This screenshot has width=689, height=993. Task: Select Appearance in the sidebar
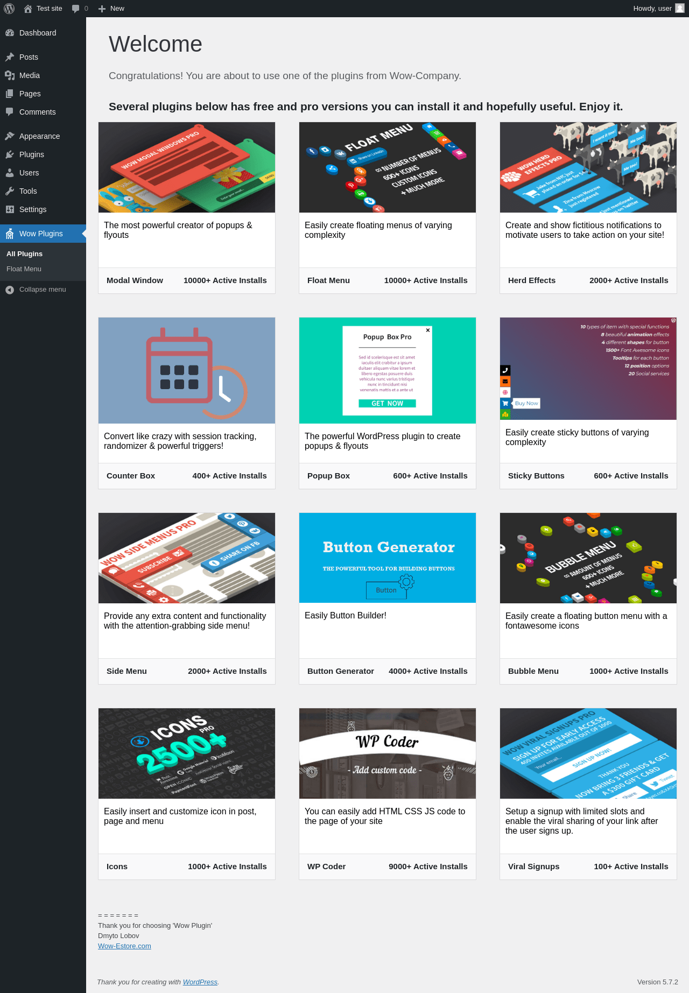coord(43,136)
